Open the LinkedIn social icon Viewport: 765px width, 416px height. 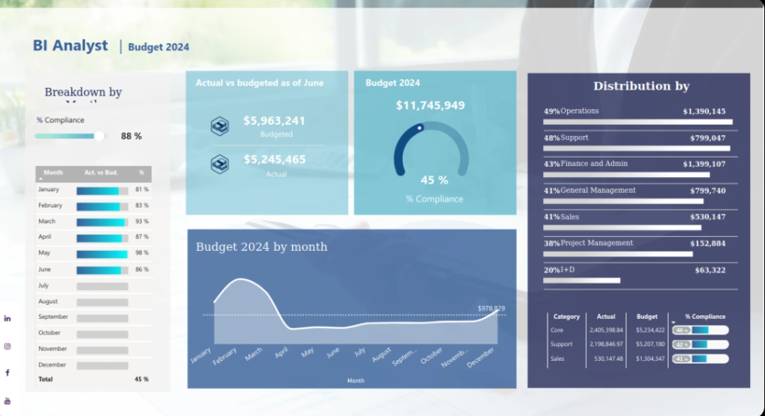pos(7,319)
